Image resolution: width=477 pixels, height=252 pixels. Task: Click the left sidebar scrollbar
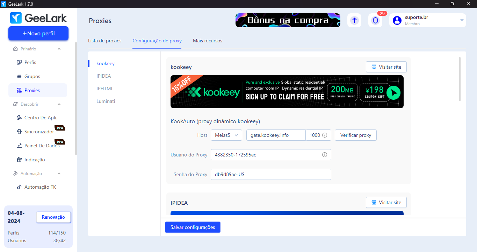click(76, 98)
